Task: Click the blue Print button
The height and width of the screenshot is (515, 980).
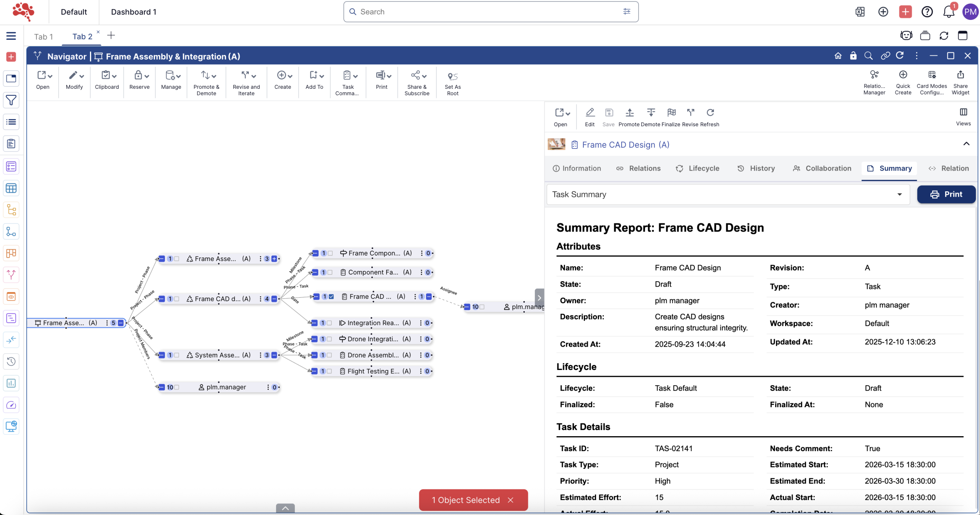Action: point(946,194)
